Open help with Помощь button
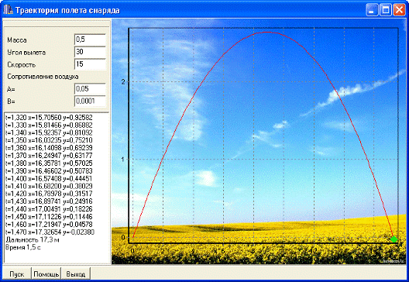 pos(46,274)
